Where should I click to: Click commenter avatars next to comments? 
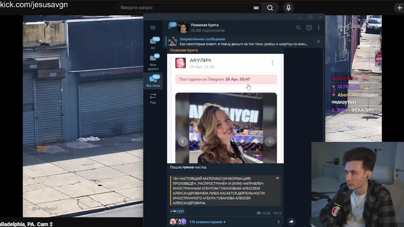(x=178, y=222)
